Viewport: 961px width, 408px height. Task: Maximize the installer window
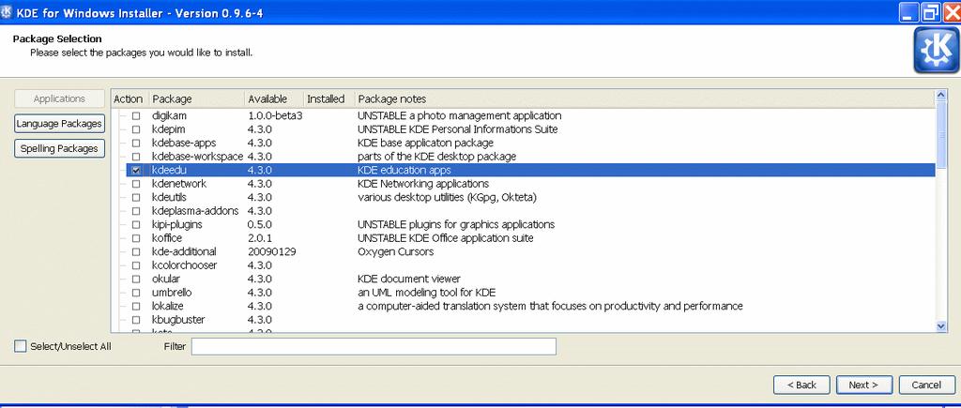(x=930, y=12)
